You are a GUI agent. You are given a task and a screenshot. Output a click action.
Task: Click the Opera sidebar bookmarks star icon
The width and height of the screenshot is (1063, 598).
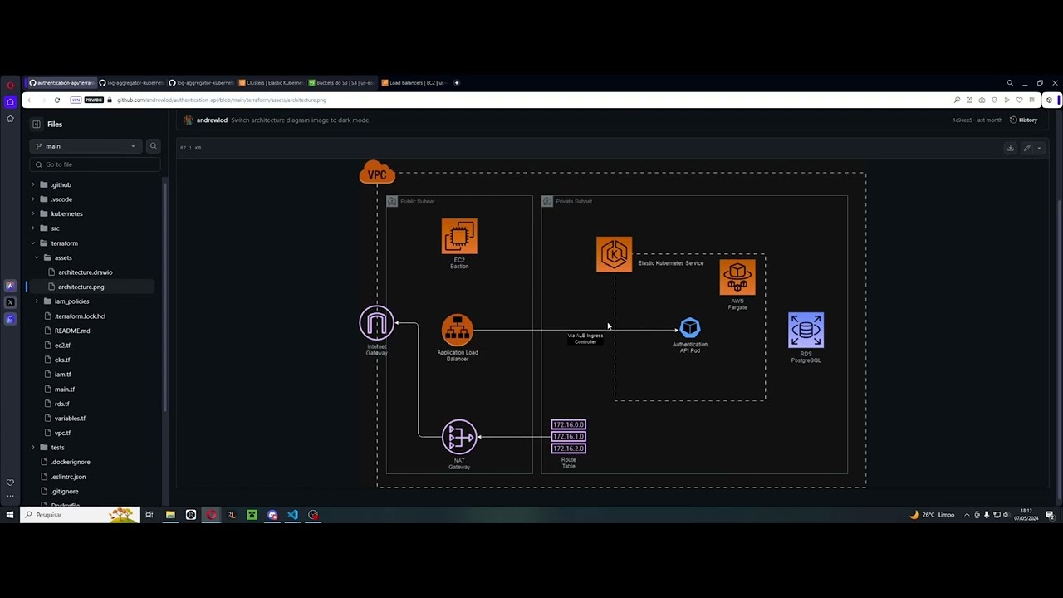[x=10, y=119]
